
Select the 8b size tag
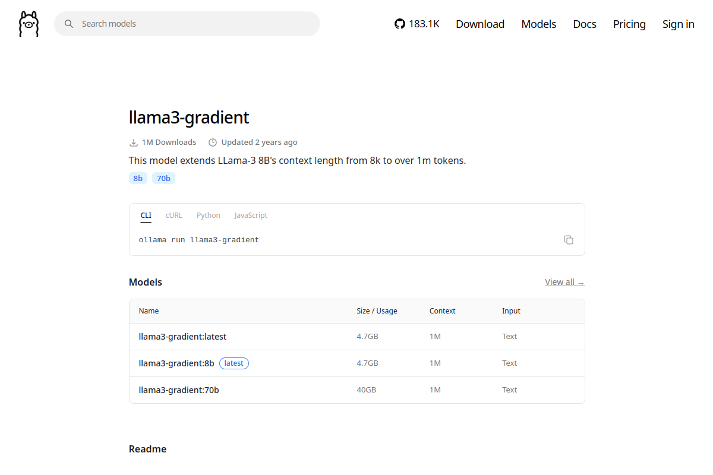pyautogui.click(x=138, y=178)
